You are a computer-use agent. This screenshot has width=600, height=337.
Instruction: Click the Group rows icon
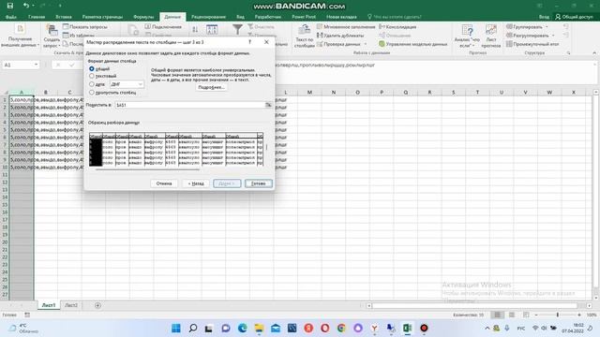click(x=509, y=27)
